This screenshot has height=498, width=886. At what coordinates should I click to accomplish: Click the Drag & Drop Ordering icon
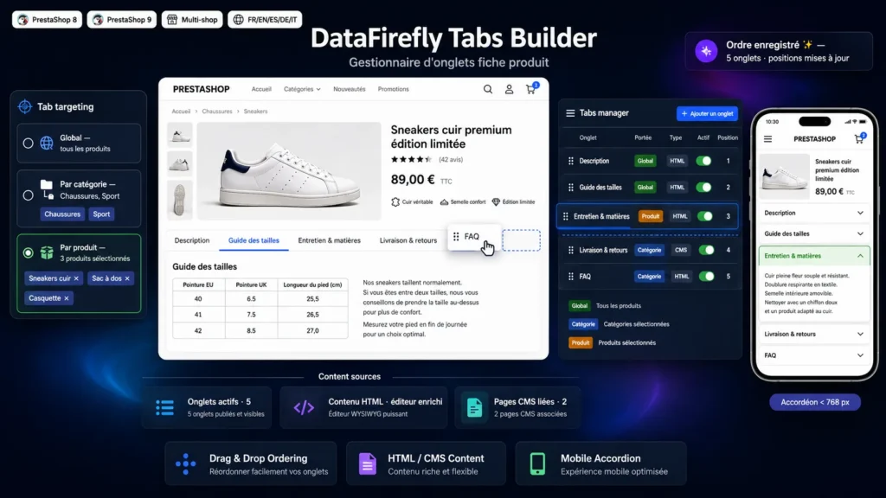(185, 463)
